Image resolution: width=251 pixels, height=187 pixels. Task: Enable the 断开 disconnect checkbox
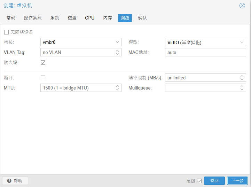click(43, 78)
